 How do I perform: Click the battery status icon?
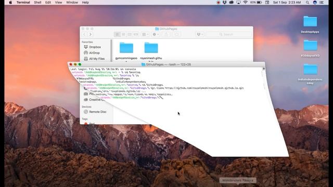(259, 3)
